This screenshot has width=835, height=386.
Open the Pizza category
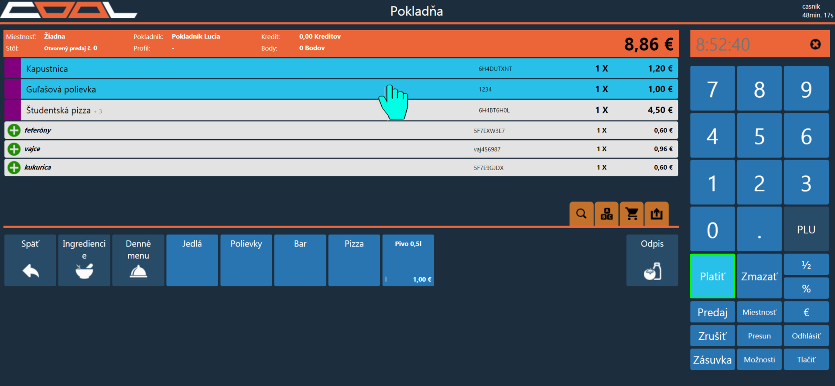354,260
